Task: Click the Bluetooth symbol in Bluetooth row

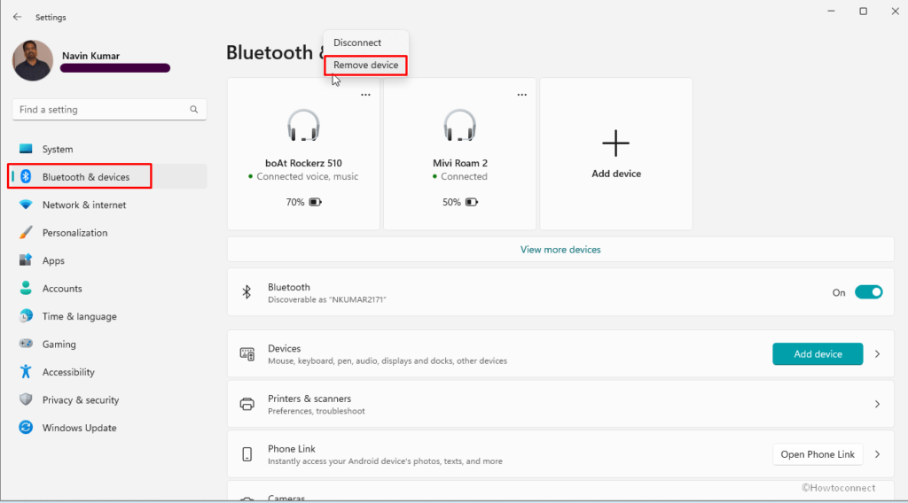Action: coord(247,292)
